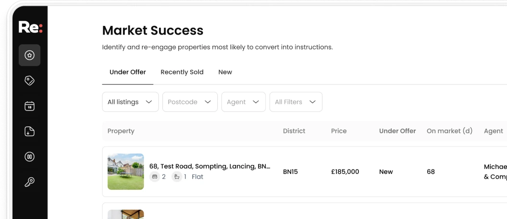The image size is (507, 219).
Task: Sort by the On market (d) column header
Action: point(450,131)
